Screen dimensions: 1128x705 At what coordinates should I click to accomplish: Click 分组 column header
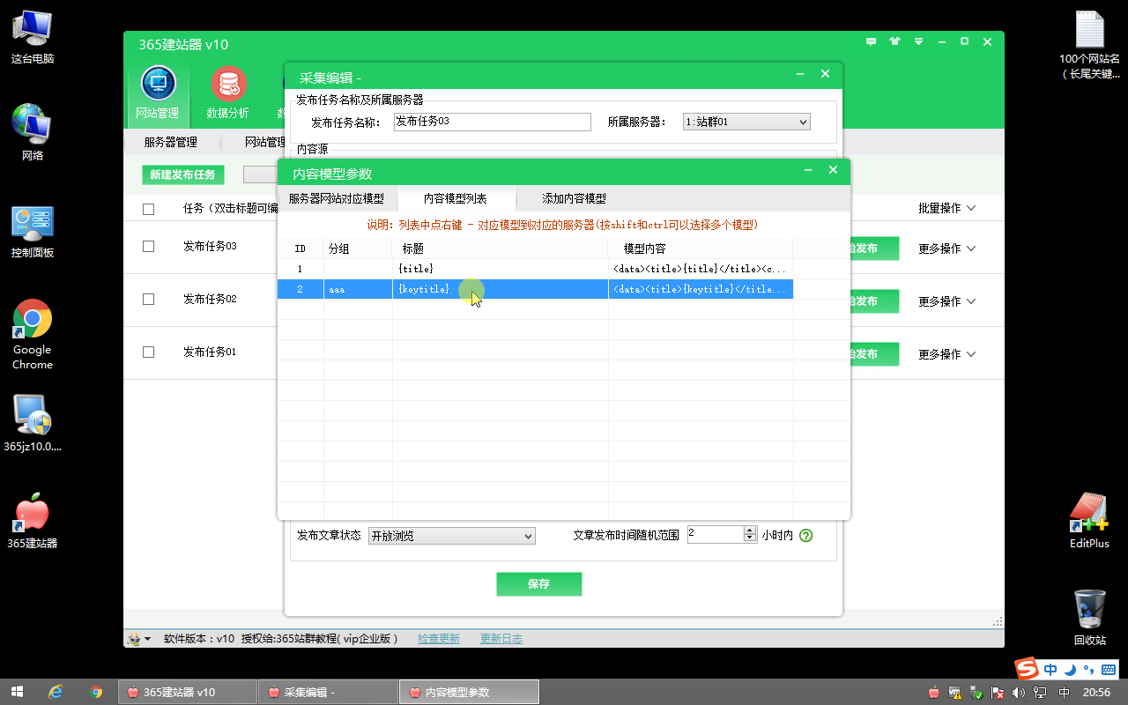[x=358, y=249]
